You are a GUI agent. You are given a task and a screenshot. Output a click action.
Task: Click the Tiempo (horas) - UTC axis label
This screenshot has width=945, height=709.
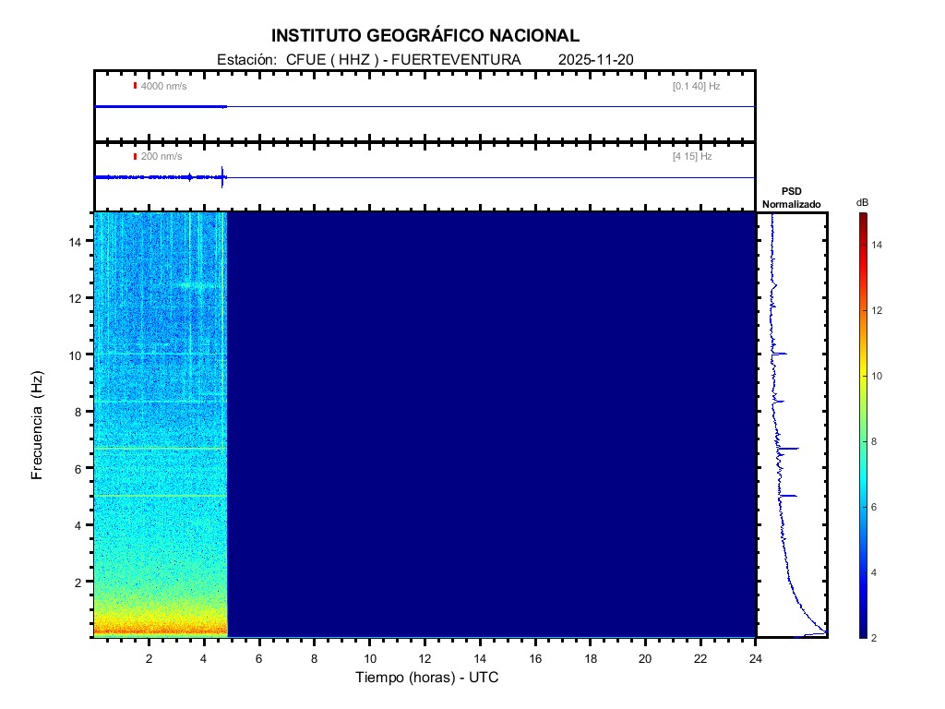427,678
